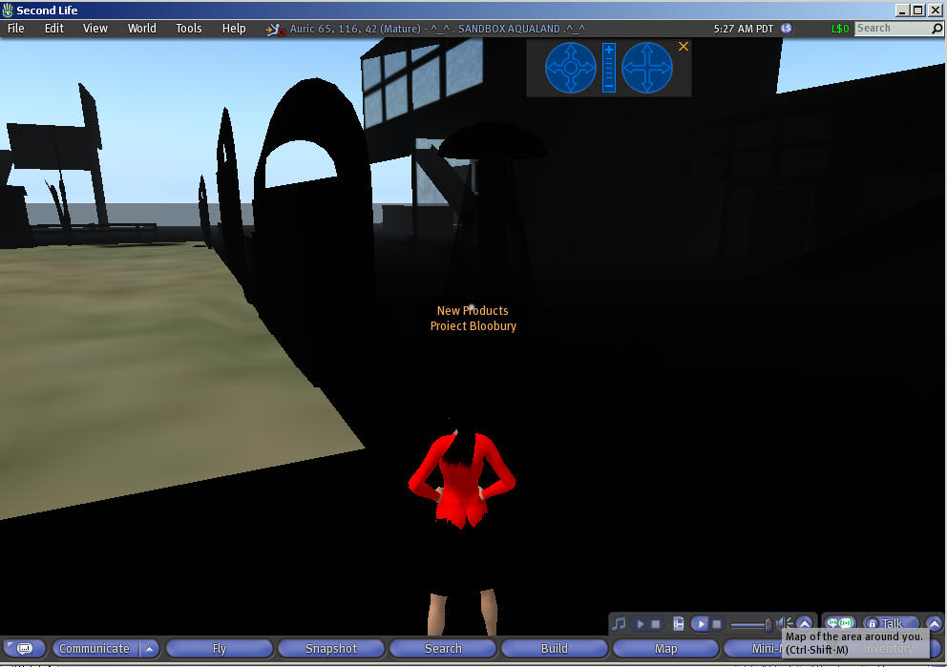Open the File menu
The width and height of the screenshot is (947, 667).
[x=15, y=29]
